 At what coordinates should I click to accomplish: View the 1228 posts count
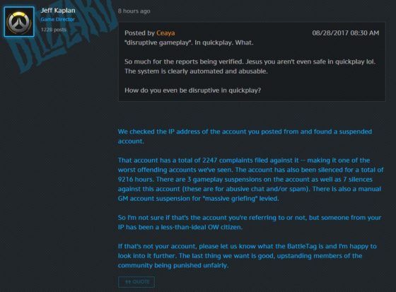point(54,30)
